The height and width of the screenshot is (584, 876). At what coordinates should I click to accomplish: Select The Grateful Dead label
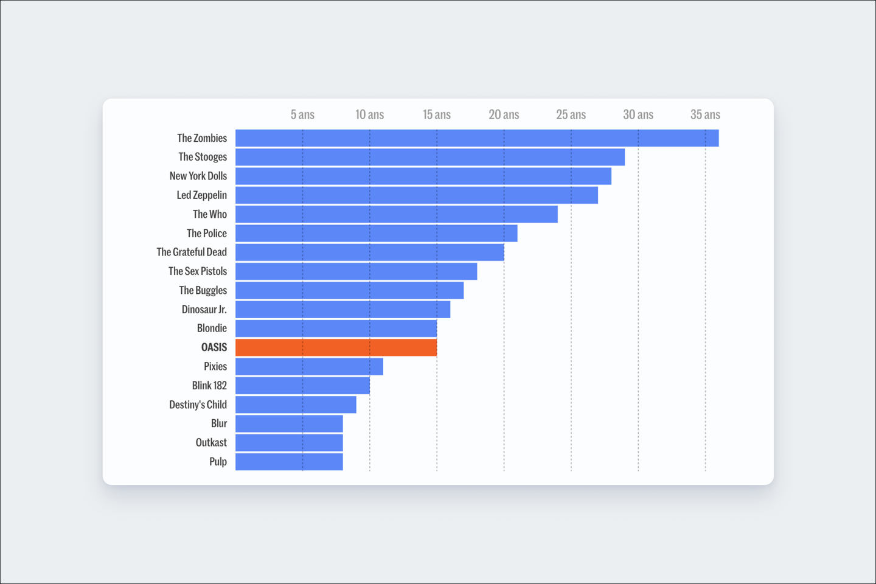pos(192,252)
